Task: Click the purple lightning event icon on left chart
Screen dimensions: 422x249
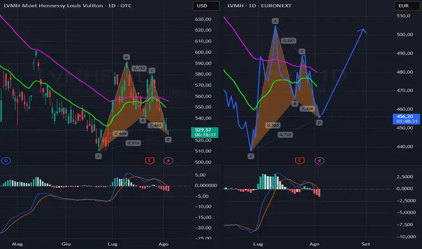Action: (x=168, y=161)
